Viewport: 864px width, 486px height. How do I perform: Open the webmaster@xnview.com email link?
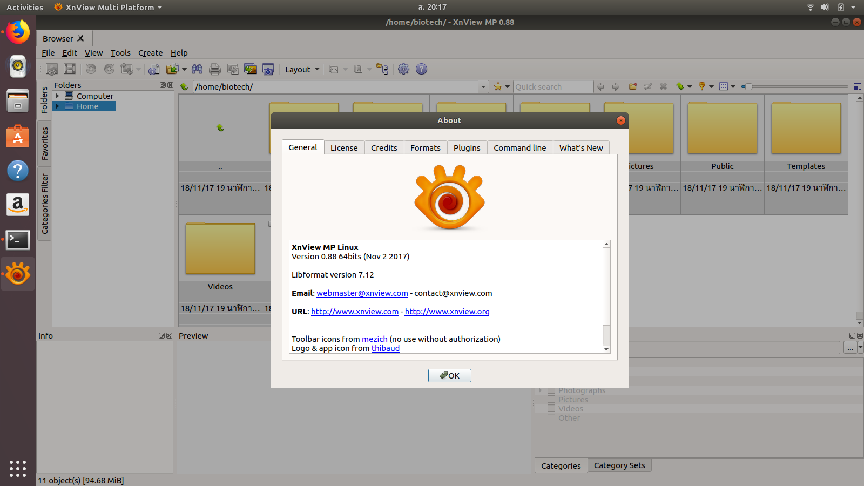[x=362, y=293]
